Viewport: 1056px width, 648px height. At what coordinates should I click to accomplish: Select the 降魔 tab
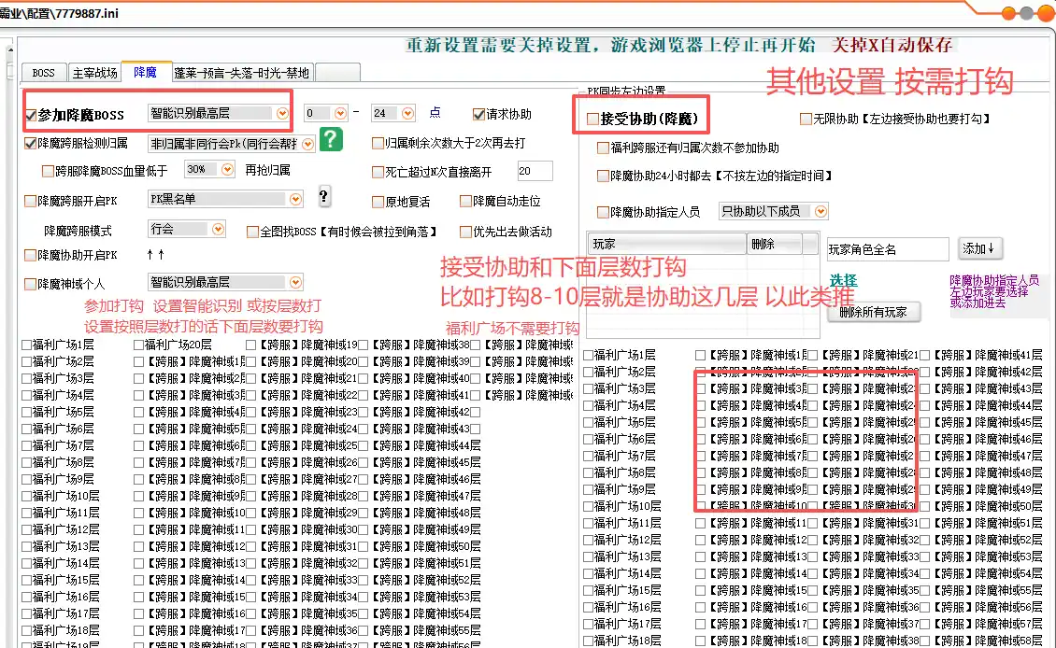coord(146,72)
